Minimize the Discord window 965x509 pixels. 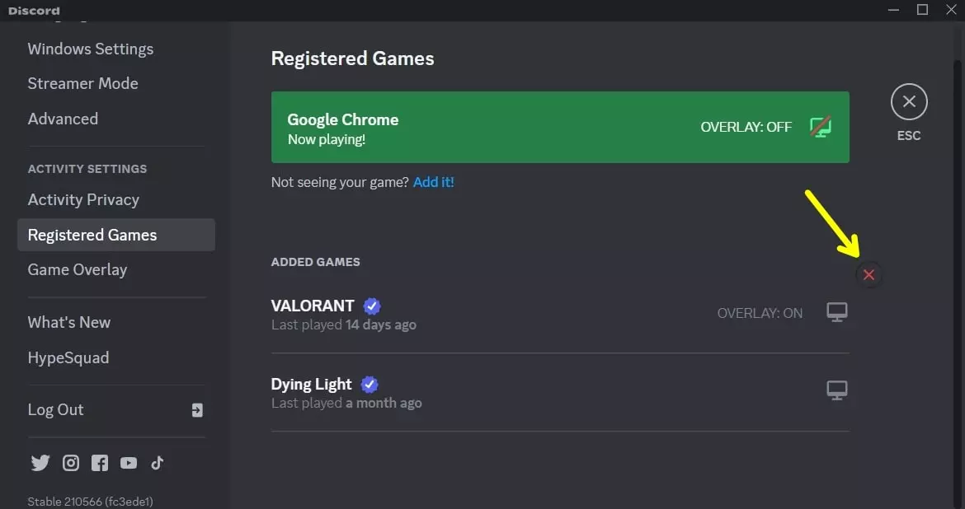pos(893,9)
